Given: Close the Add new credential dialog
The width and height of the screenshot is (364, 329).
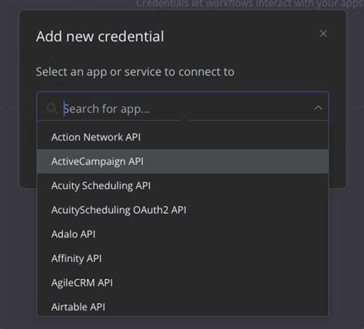Looking at the screenshot, I should pos(323,34).
